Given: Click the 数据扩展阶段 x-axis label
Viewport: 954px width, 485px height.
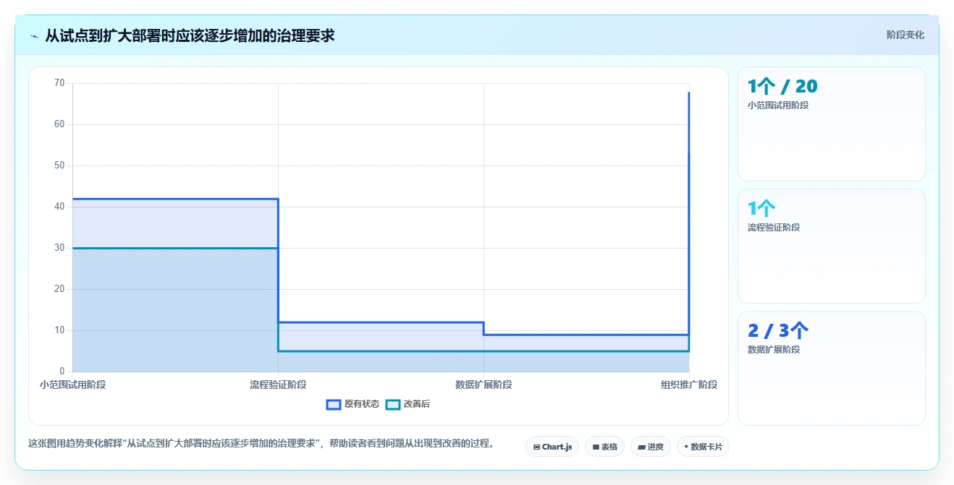Looking at the screenshot, I should pyautogui.click(x=484, y=385).
